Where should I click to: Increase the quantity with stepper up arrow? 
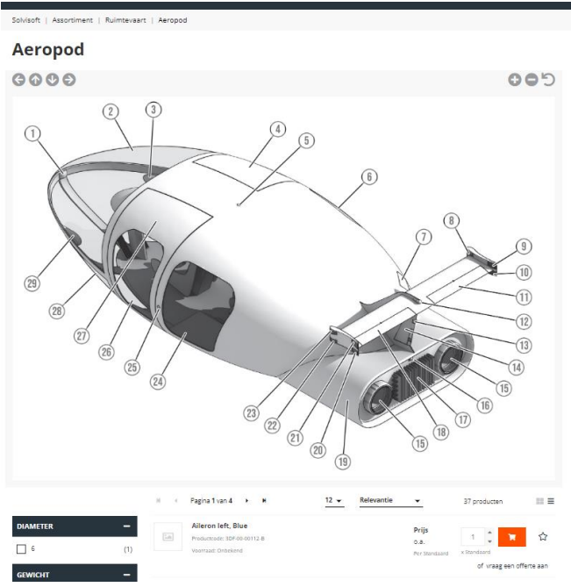coord(489,533)
